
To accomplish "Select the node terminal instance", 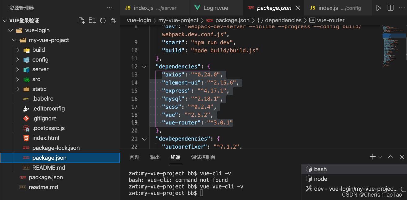I will [354, 179].
